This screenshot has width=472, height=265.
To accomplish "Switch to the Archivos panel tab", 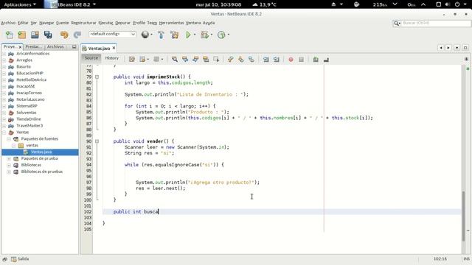I will point(55,46).
